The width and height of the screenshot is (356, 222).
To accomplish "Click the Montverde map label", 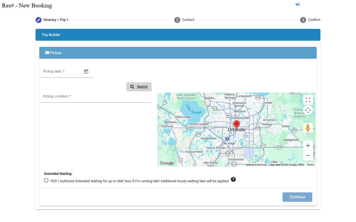I will tap(184, 117).
